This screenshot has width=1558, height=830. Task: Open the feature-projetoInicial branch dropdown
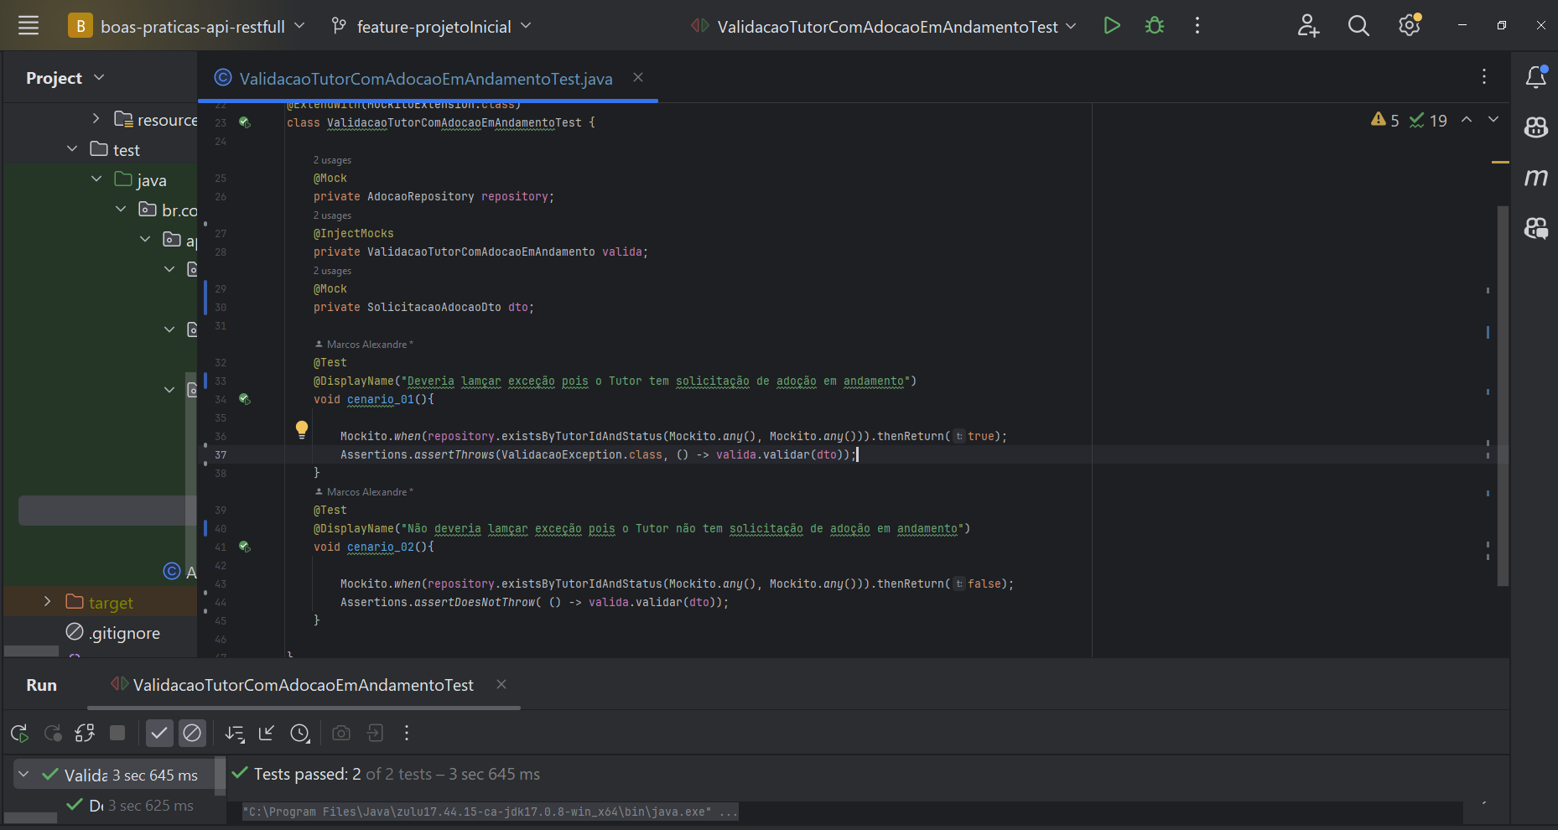pos(431,26)
